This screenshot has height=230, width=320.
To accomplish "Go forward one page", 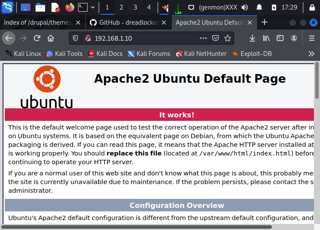I will click(23, 38).
